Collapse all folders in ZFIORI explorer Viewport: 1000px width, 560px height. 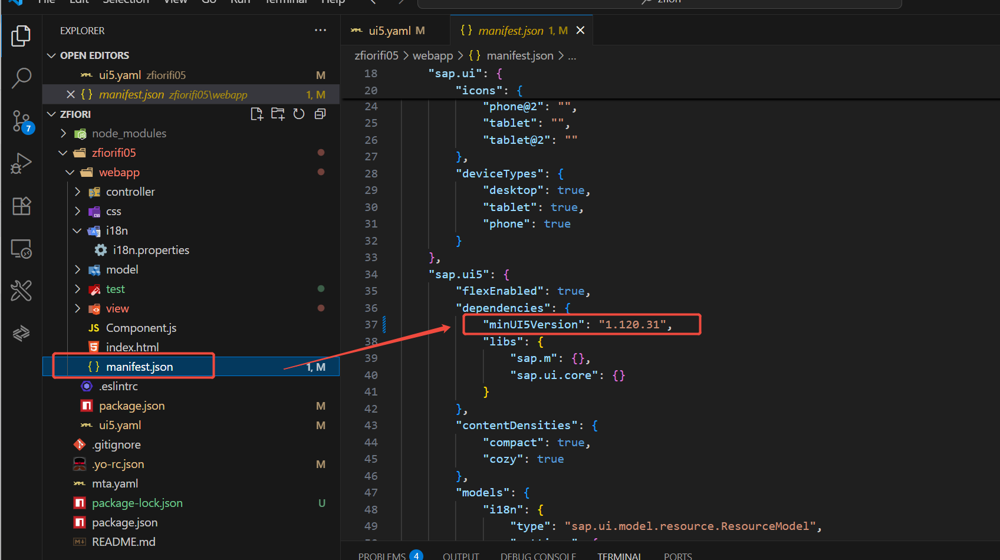click(320, 114)
